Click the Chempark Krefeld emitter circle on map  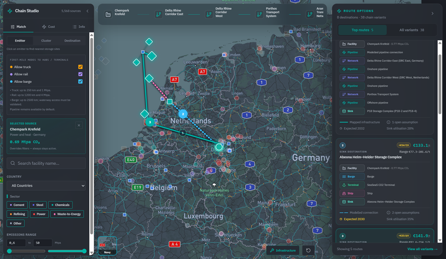pyautogui.click(x=219, y=147)
